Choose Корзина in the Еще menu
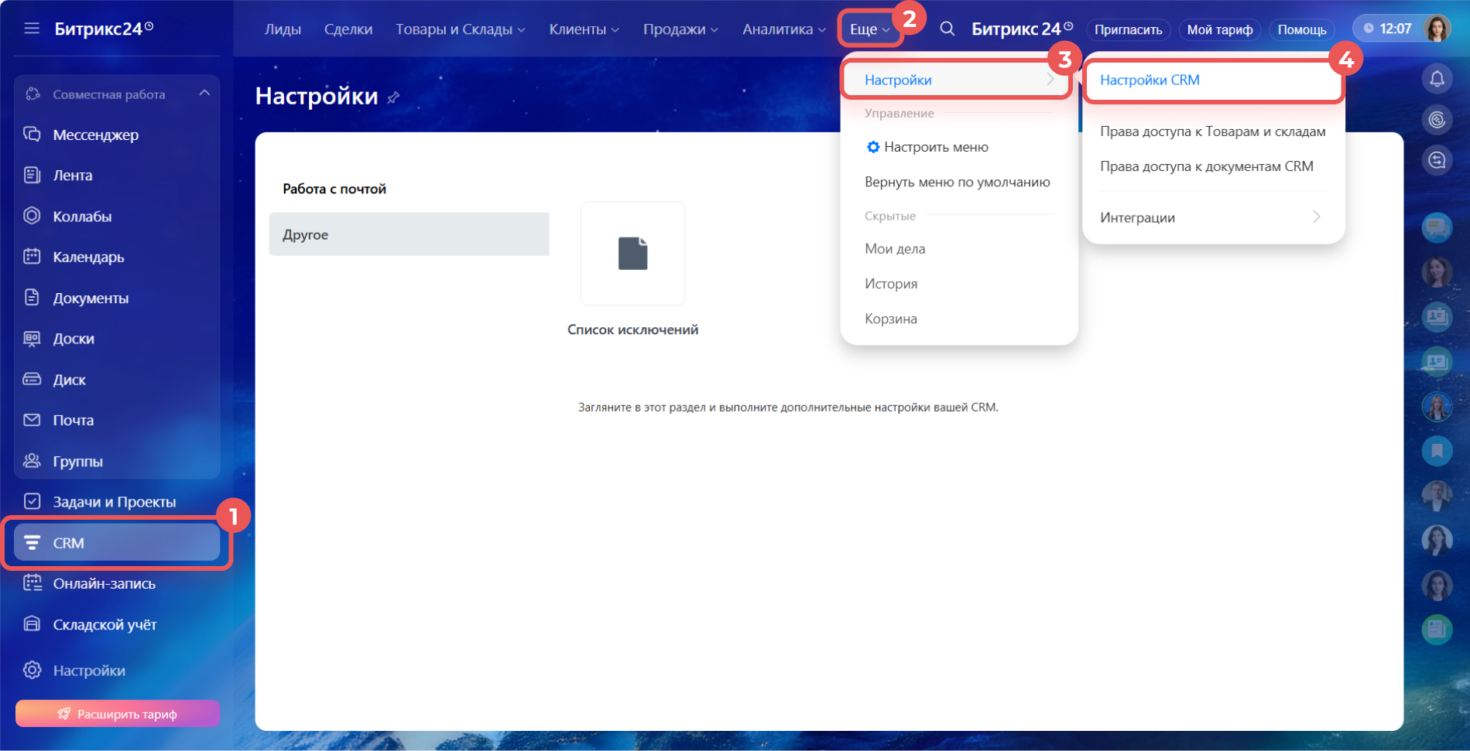 [890, 319]
